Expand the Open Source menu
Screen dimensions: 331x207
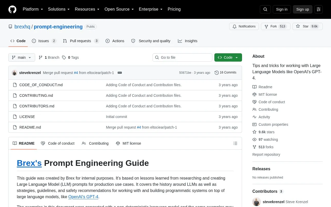pyautogui.click(x=119, y=9)
